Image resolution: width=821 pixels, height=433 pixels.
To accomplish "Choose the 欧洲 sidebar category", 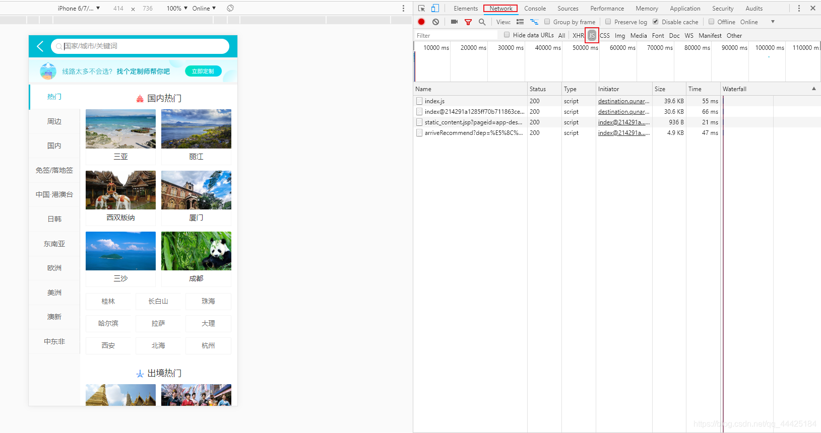I will click(54, 268).
